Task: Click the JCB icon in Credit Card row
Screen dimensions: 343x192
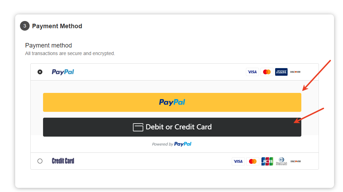Action: pos(267,161)
